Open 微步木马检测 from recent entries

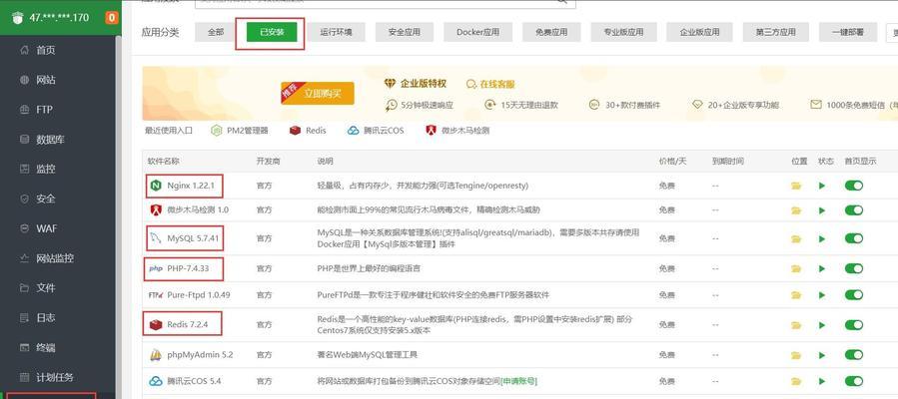457,131
